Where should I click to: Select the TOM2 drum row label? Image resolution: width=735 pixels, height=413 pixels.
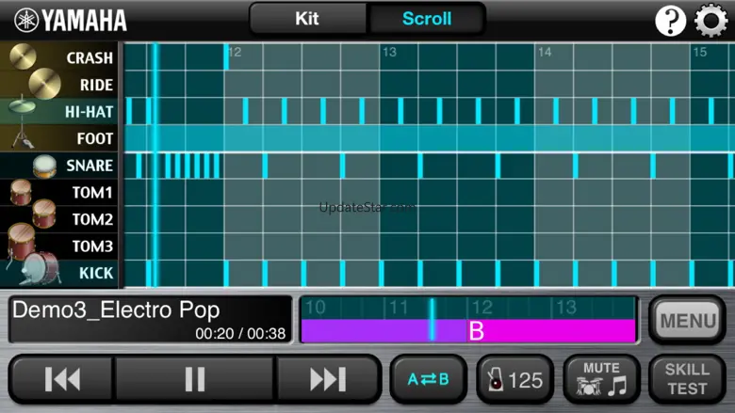point(92,219)
